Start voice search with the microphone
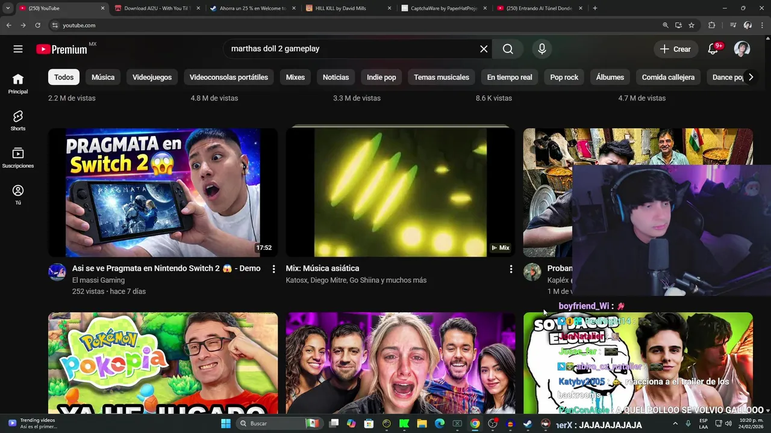This screenshot has width=771, height=433. pos(542,49)
